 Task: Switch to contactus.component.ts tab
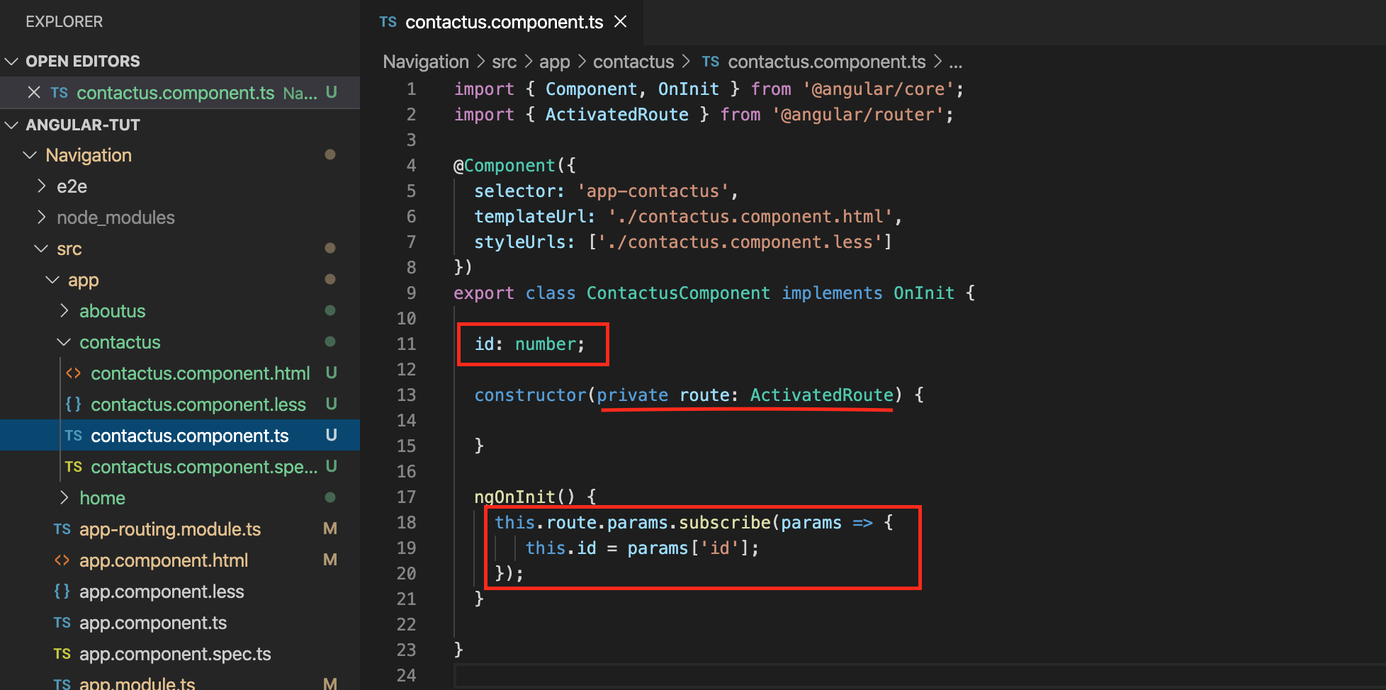click(x=504, y=22)
